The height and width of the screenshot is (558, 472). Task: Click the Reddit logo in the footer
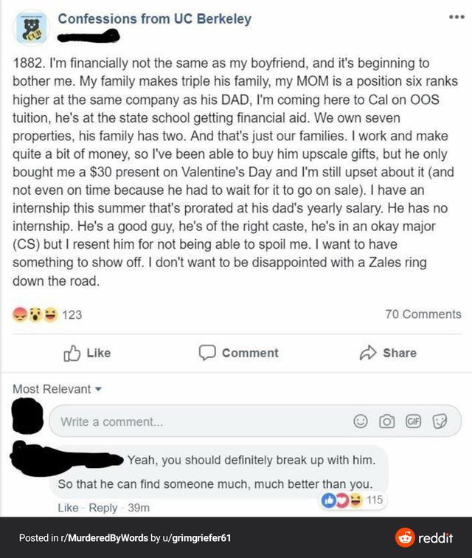pyautogui.click(x=426, y=537)
